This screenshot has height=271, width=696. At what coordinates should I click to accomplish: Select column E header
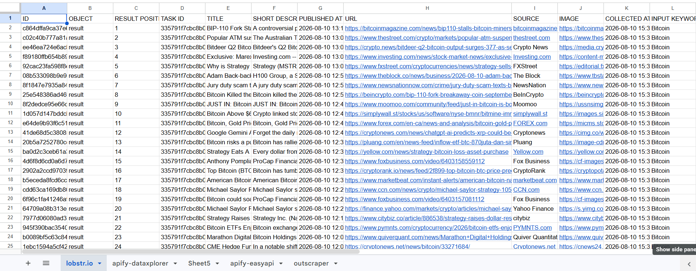point(228,8)
